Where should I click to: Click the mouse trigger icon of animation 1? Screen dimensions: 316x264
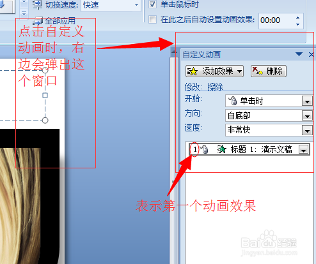[205, 149]
